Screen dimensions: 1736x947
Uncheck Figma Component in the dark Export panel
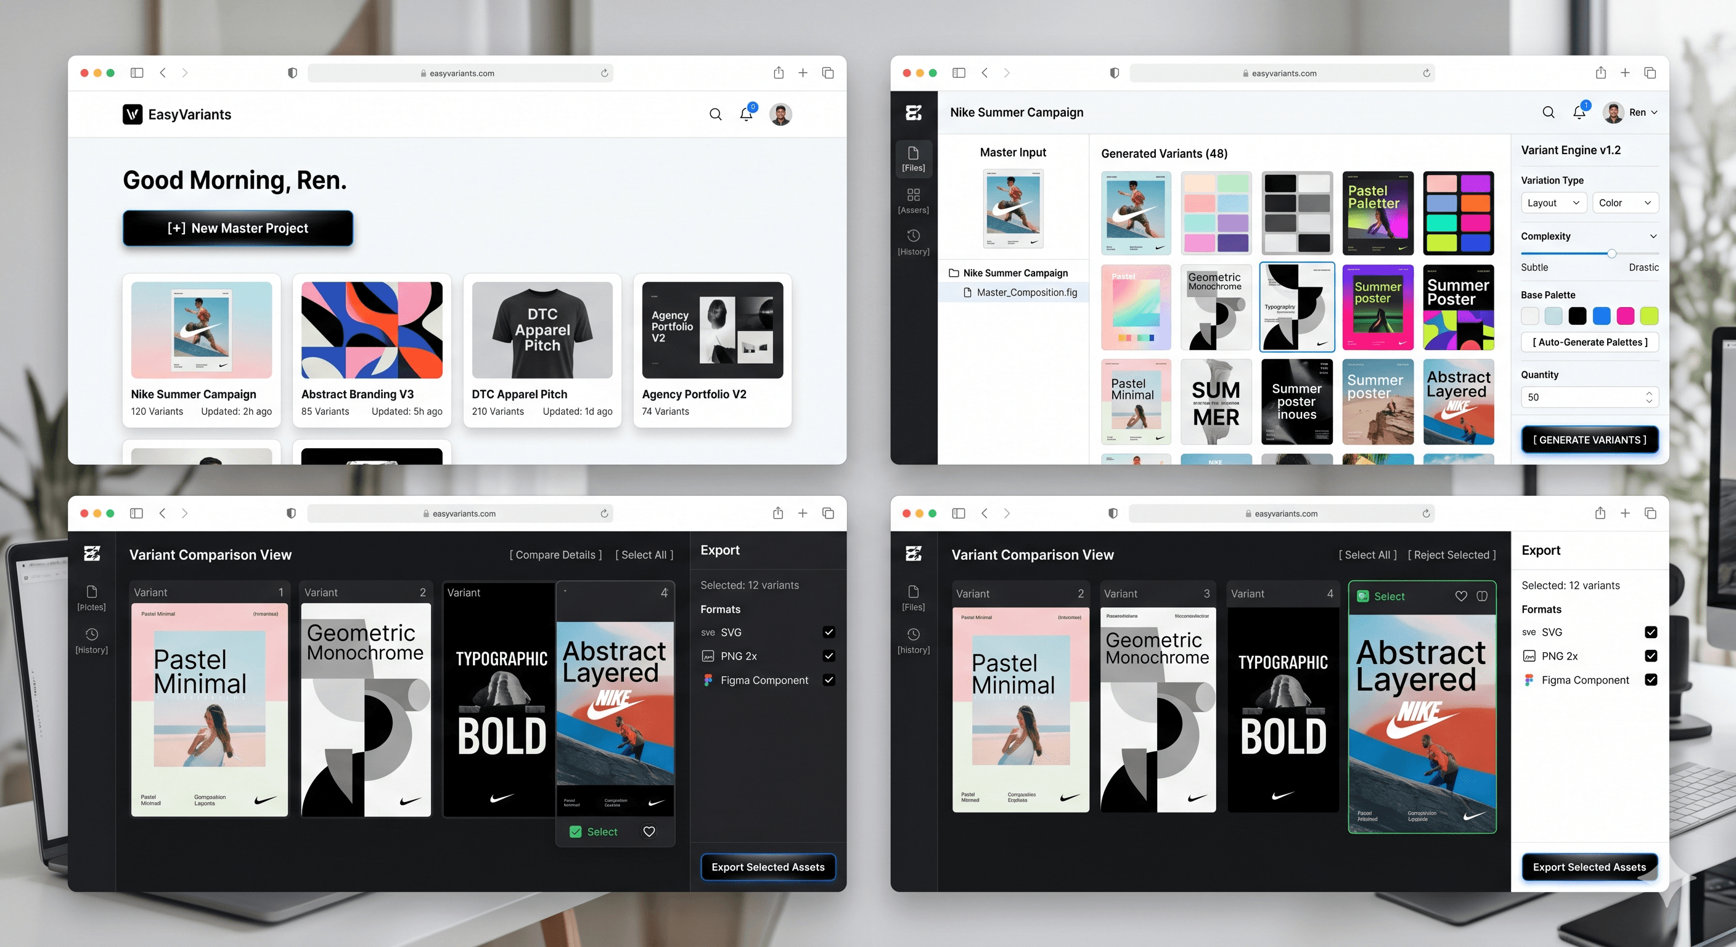[829, 680]
